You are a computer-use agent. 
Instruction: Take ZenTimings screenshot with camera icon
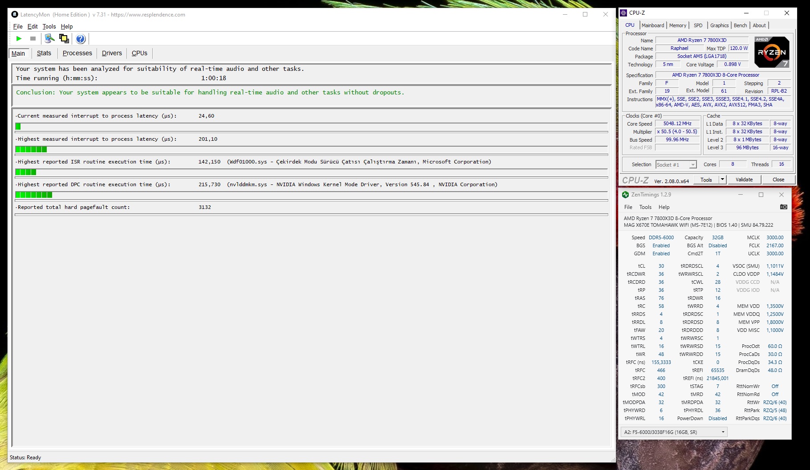coord(783,207)
